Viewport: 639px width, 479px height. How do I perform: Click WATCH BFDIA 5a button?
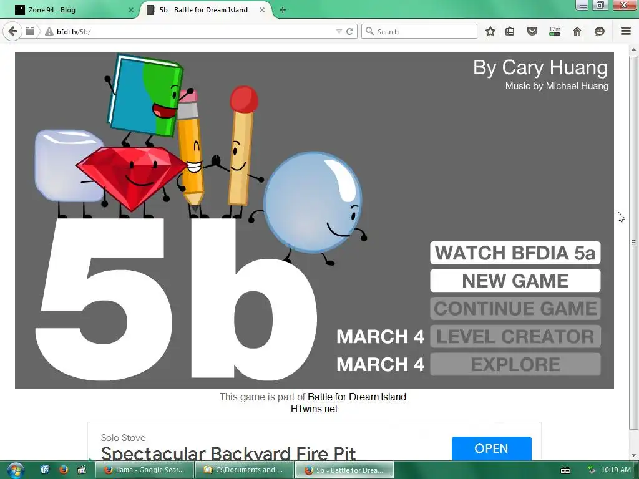[x=515, y=253]
